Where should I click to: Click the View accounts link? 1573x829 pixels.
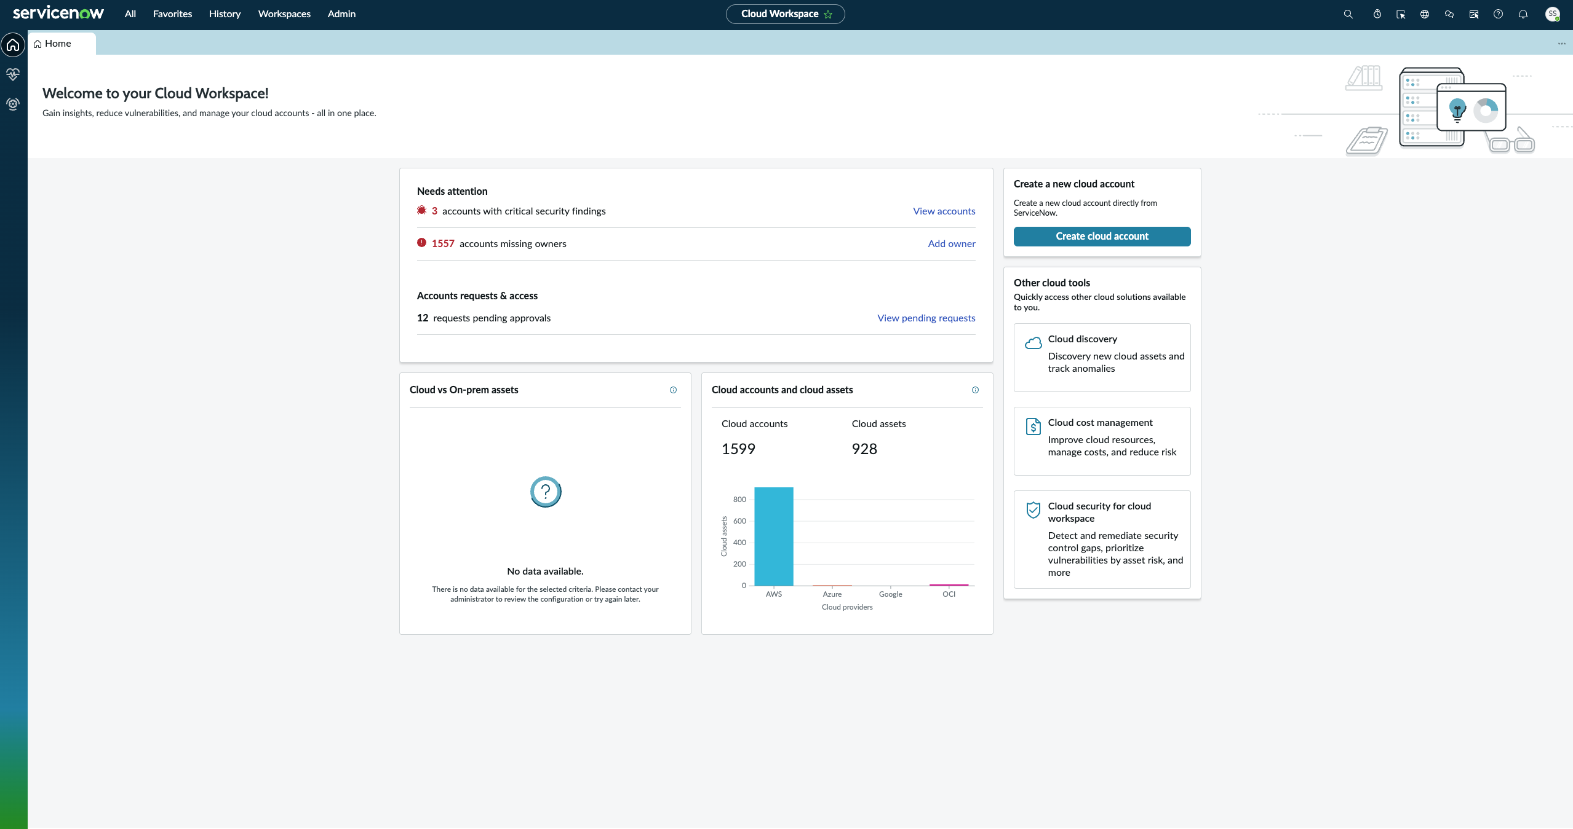click(944, 211)
